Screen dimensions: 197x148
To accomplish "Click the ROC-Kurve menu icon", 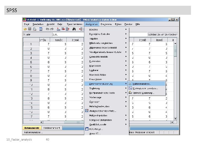I will [87, 129].
